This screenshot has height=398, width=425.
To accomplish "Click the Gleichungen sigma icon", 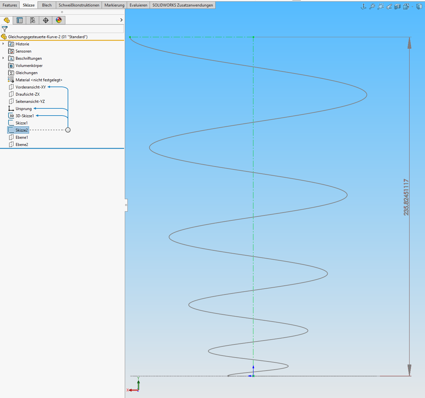I will [11, 73].
